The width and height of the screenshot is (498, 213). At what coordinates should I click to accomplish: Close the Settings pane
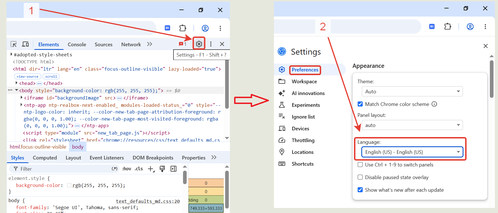tap(486, 46)
